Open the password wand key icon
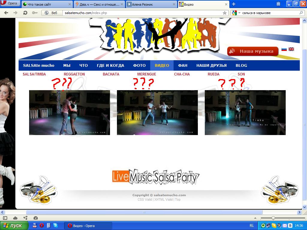Screen dimensions: 307x230 tap(35, 13)
